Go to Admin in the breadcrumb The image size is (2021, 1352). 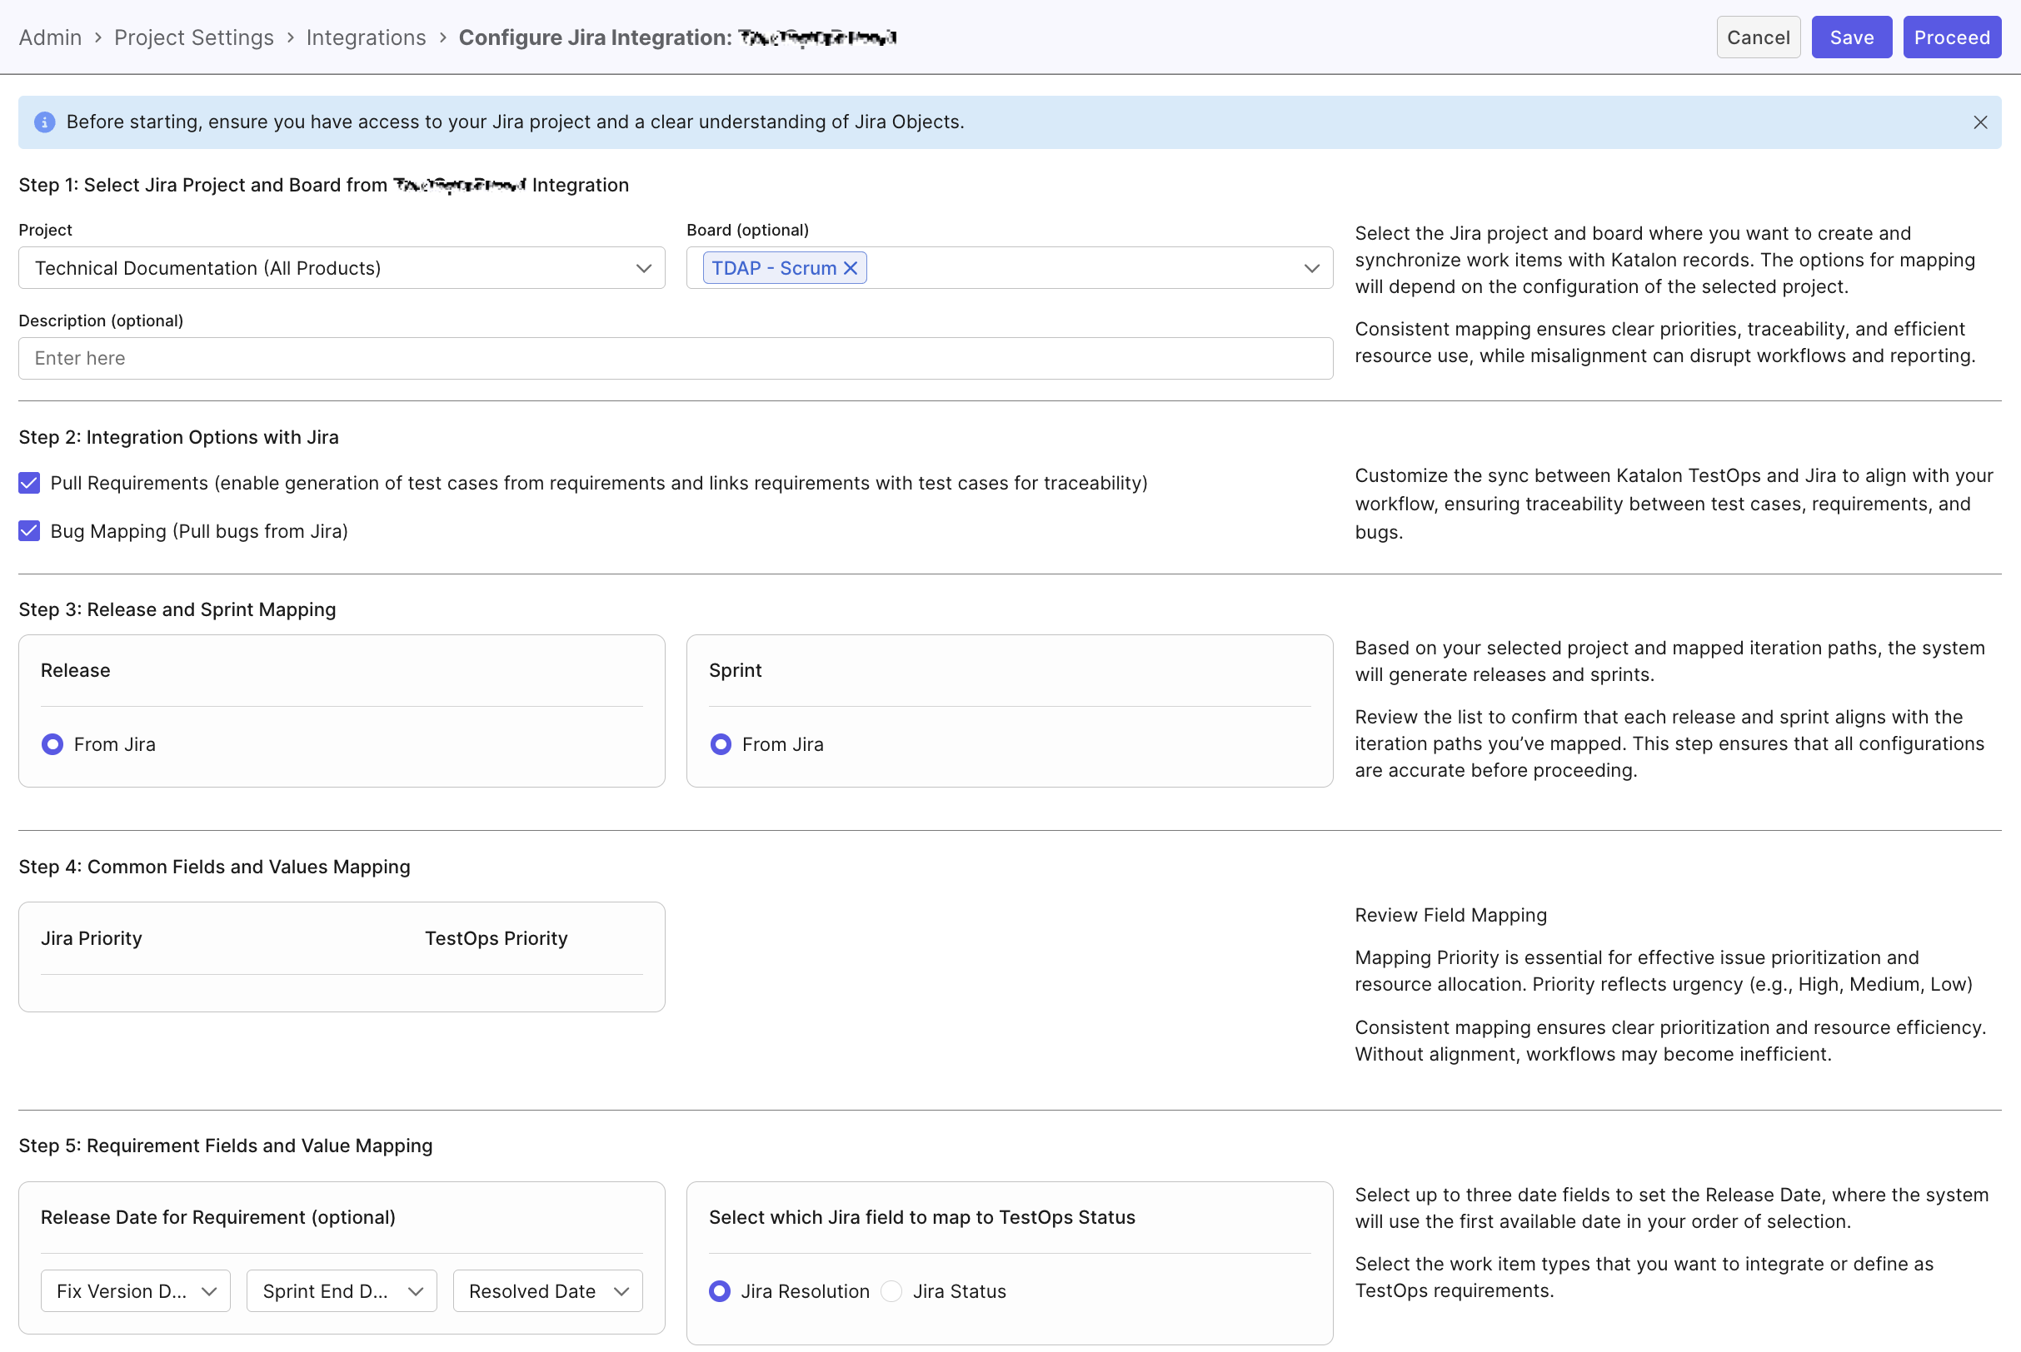coord(50,38)
